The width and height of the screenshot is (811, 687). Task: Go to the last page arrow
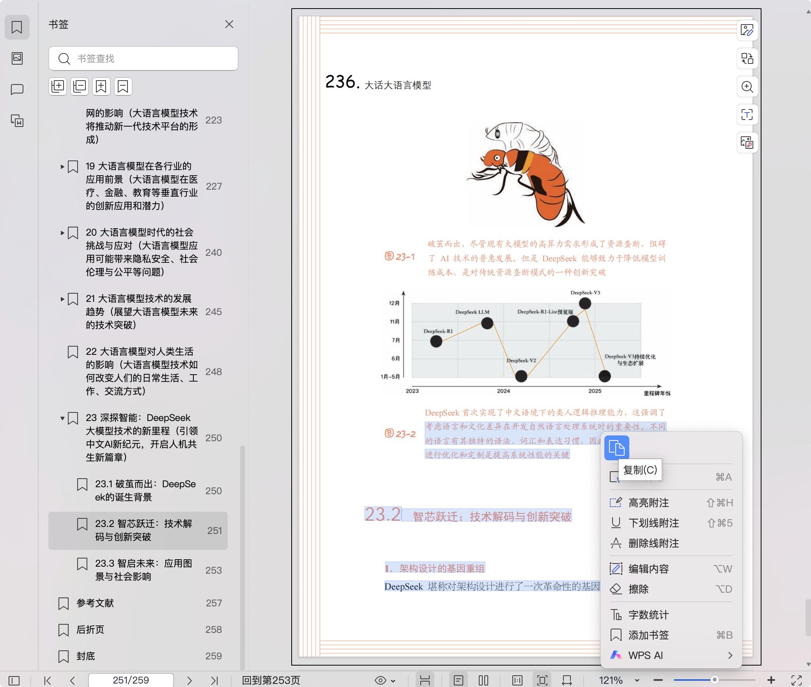(214, 680)
